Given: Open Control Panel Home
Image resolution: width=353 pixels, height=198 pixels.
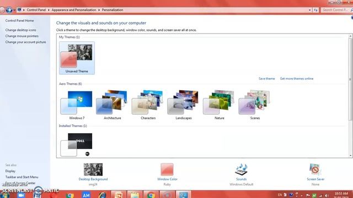Looking at the screenshot, I should [20, 20].
